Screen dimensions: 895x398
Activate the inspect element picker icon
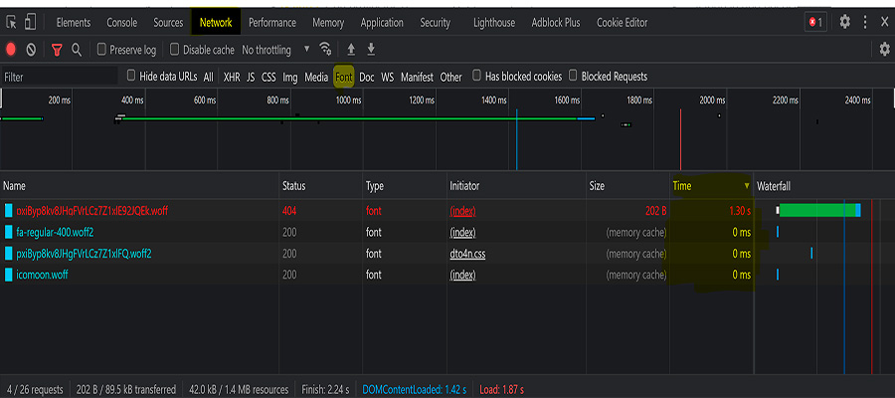pyautogui.click(x=11, y=22)
